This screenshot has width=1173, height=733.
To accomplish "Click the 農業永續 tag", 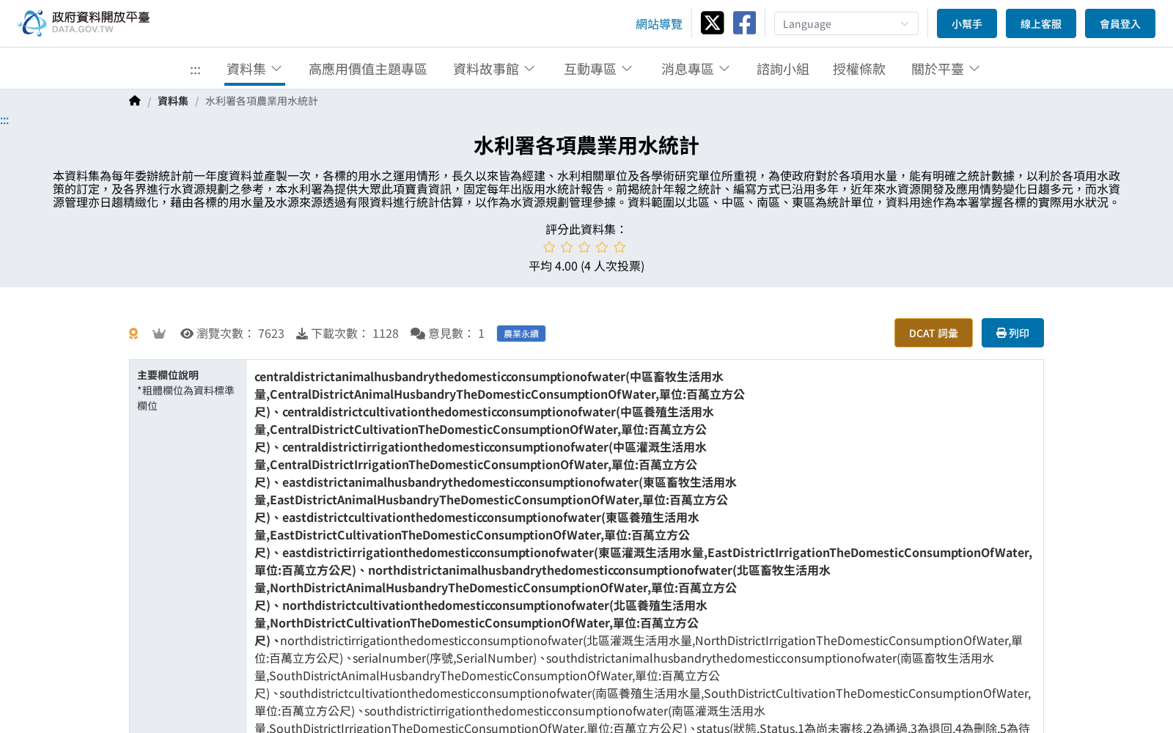I will (x=521, y=334).
